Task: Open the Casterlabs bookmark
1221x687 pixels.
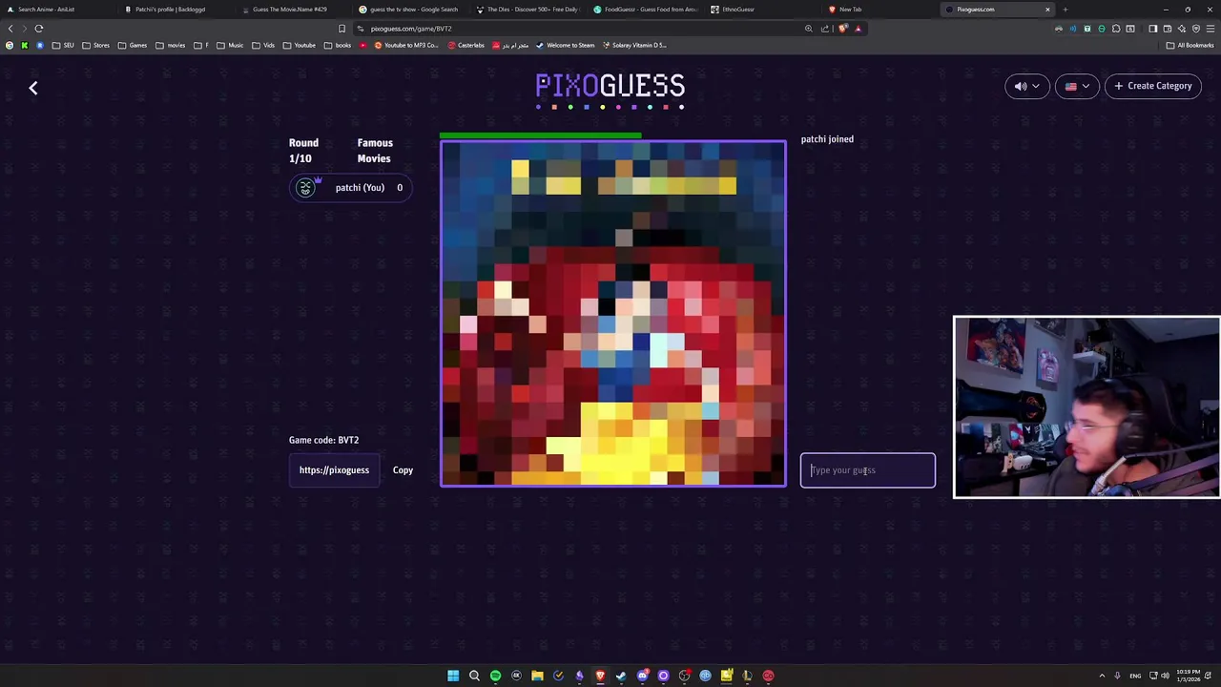Action: pyautogui.click(x=466, y=45)
